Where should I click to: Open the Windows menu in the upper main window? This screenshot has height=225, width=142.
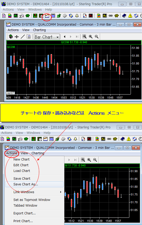coord(35,10)
